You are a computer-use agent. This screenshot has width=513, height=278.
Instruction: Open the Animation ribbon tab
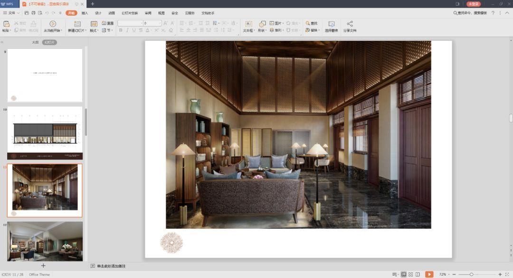point(112,13)
